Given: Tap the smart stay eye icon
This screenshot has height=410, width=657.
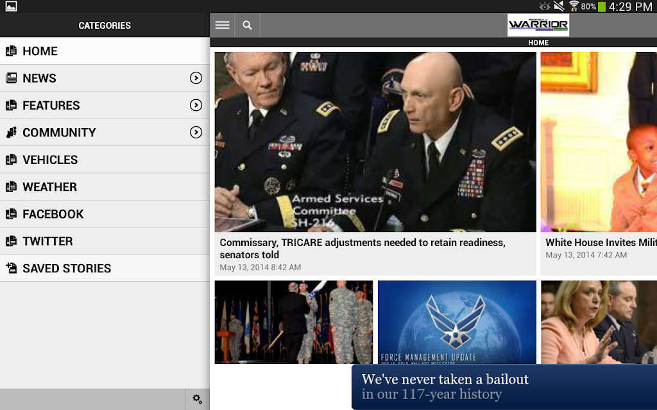Looking at the screenshot, I should [x=544, y=6].
